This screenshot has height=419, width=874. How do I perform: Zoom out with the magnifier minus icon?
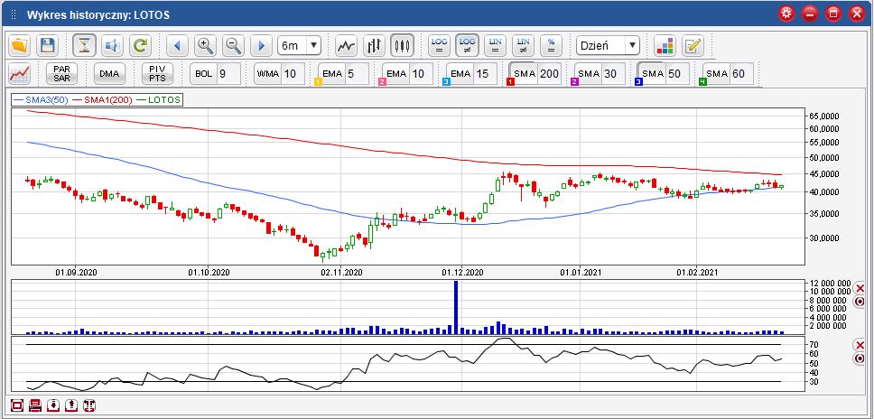(x=233, y=45)
